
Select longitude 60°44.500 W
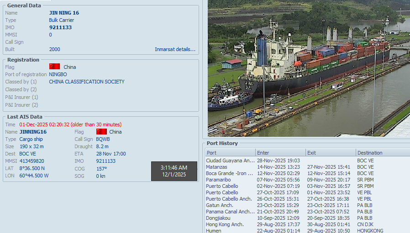(x=34, y=176)
